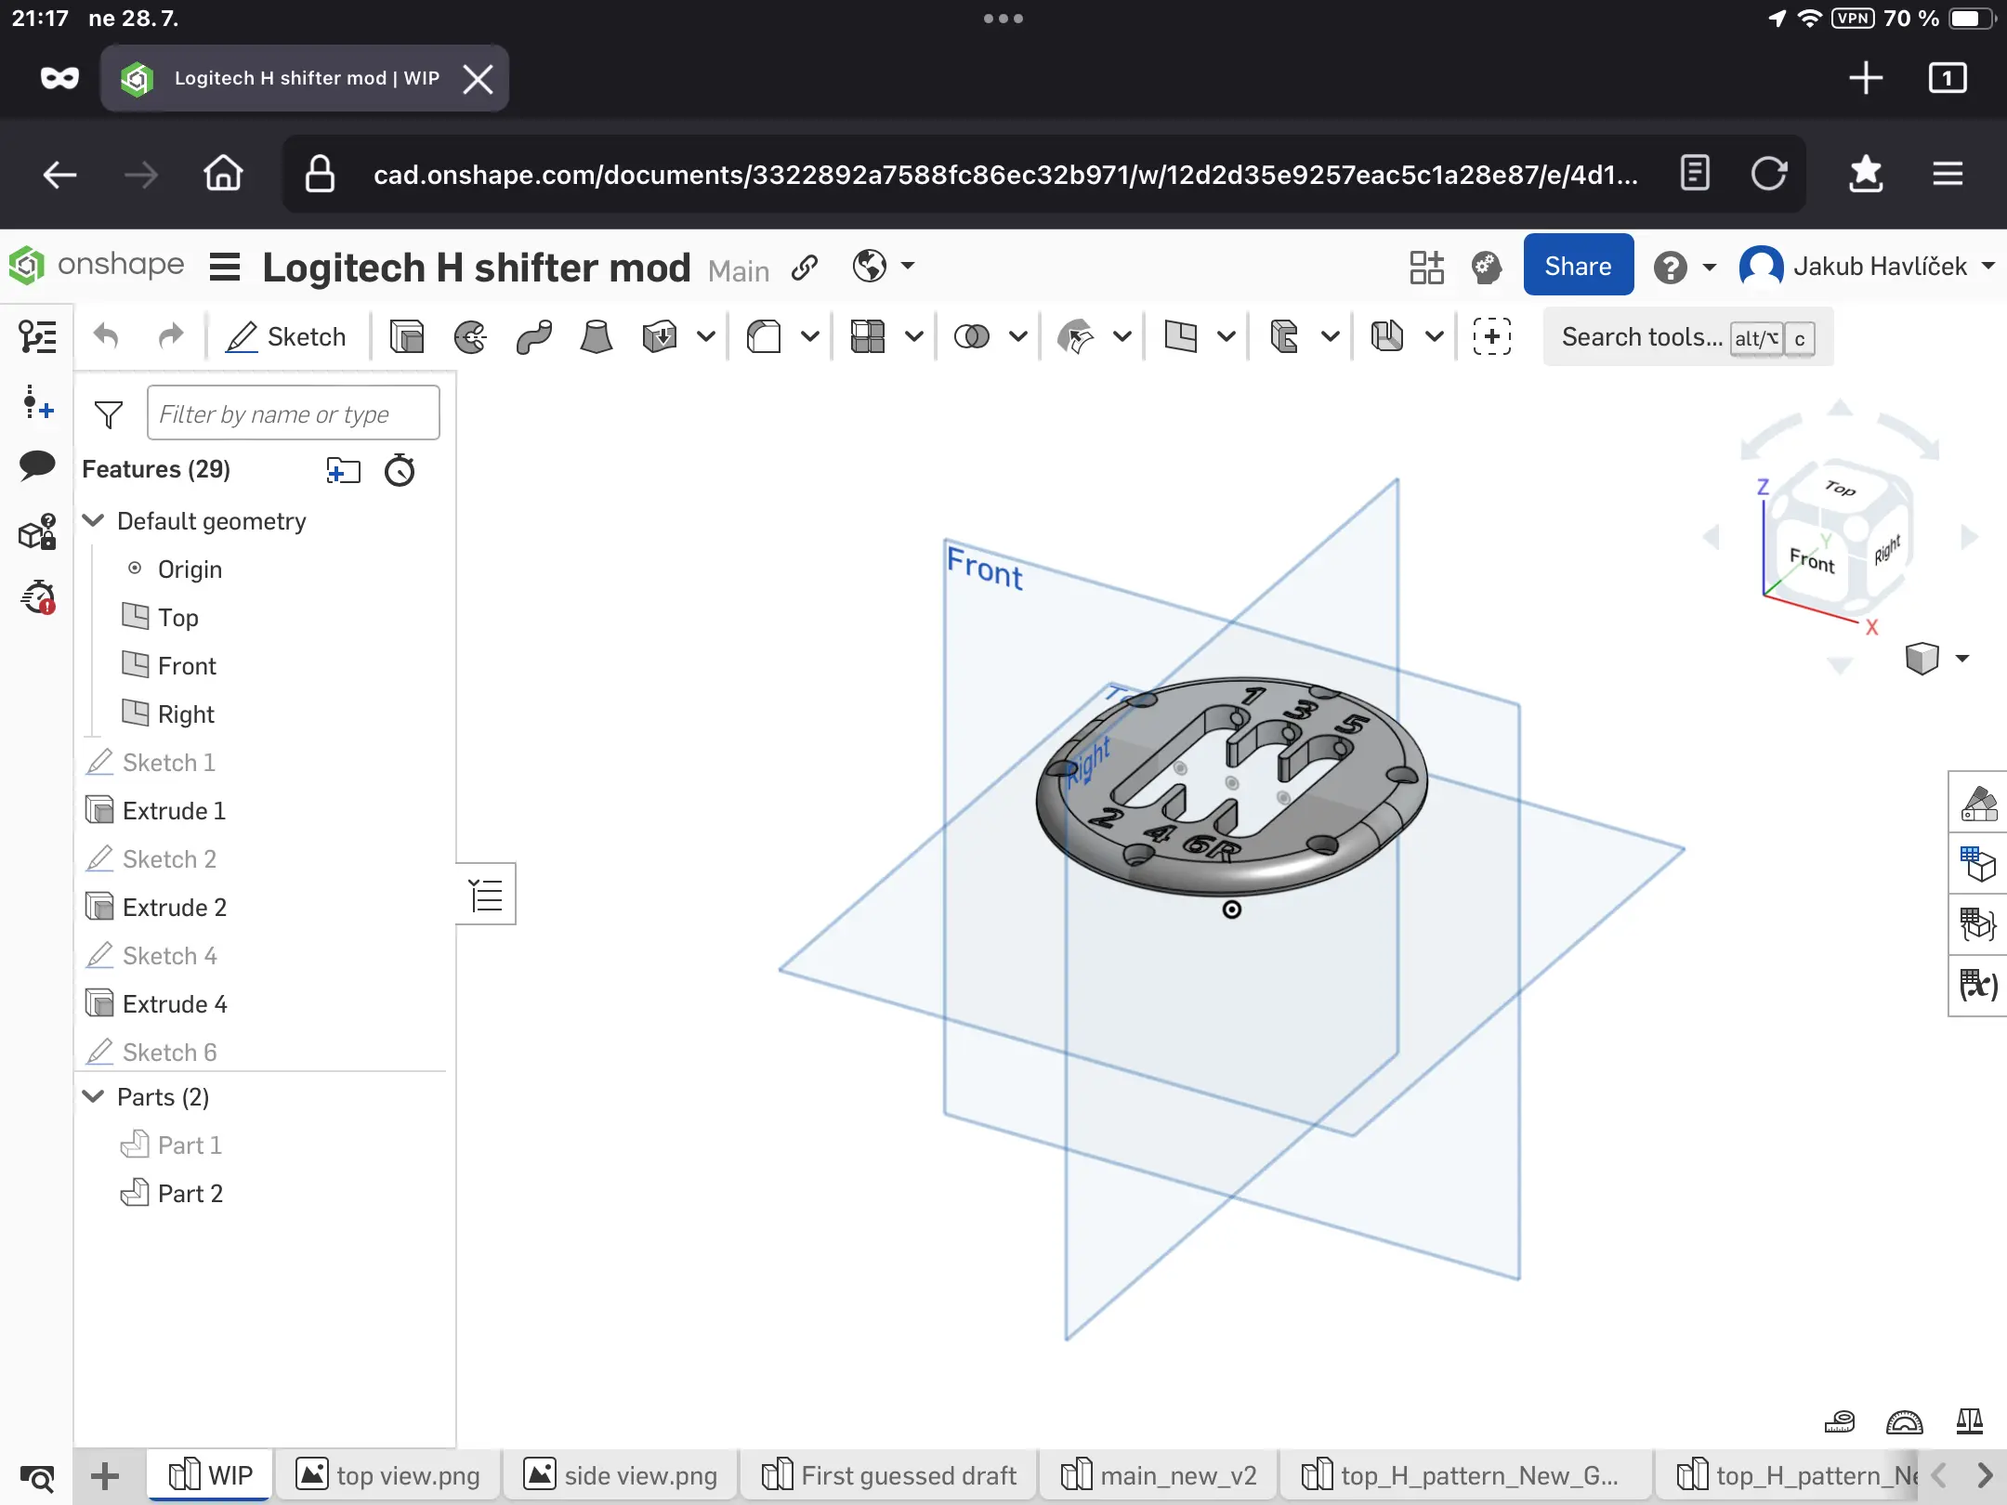Select the WIP tab

pos(211,1475)
